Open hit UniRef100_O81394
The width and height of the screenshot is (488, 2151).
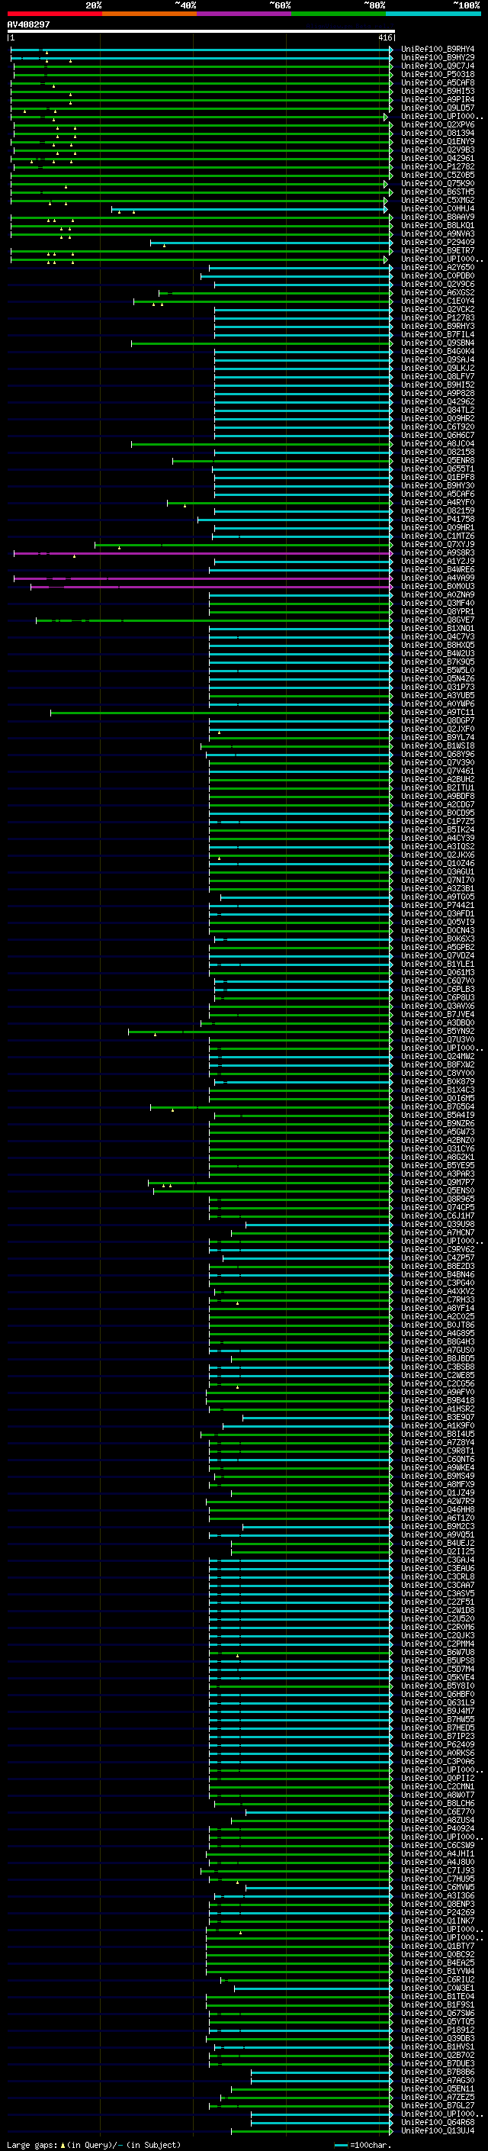438,133
